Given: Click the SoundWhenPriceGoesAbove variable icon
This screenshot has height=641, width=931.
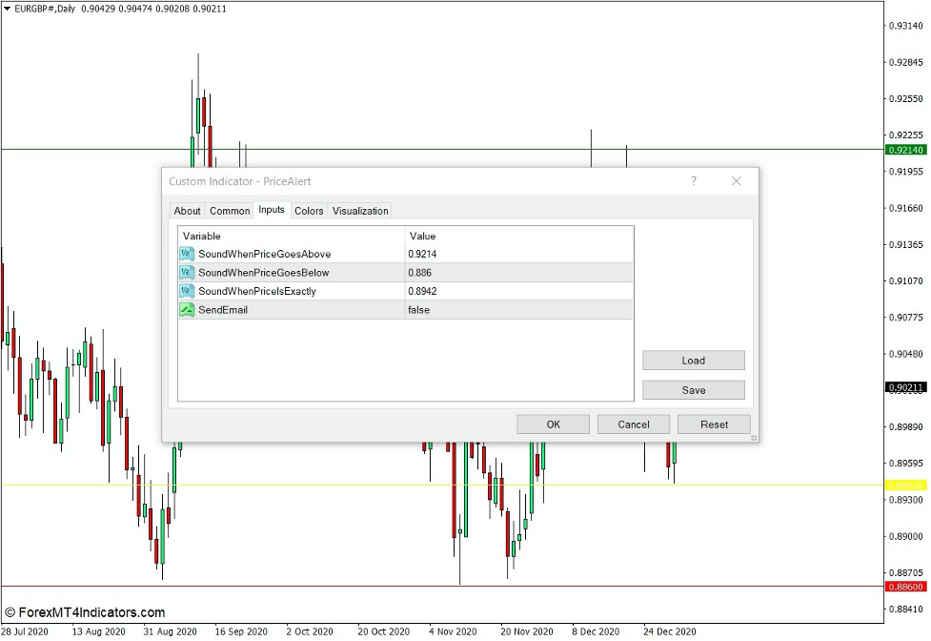Looking at the screenshot, I should coord(187,254).
